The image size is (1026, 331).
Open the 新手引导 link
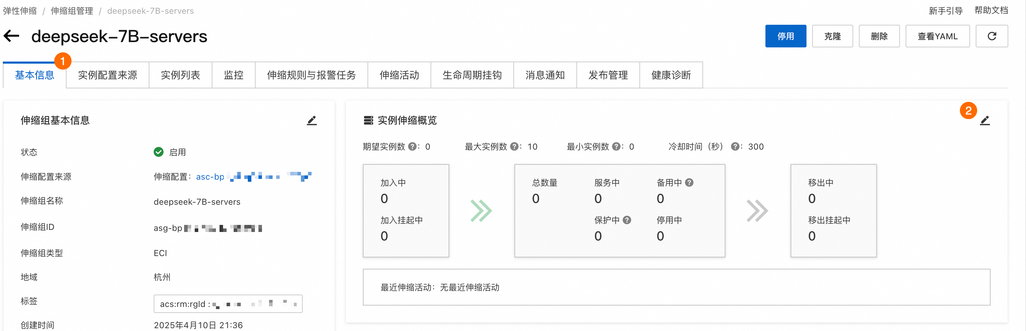[x=946, y=11]
